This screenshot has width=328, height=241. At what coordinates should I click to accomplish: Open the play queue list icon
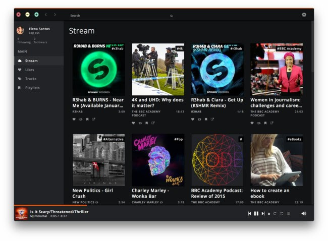[x=288, y=213]
